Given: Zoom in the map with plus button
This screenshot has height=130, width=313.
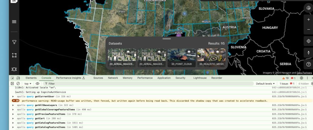Looking at the screenshot, I should pos(308,19).
